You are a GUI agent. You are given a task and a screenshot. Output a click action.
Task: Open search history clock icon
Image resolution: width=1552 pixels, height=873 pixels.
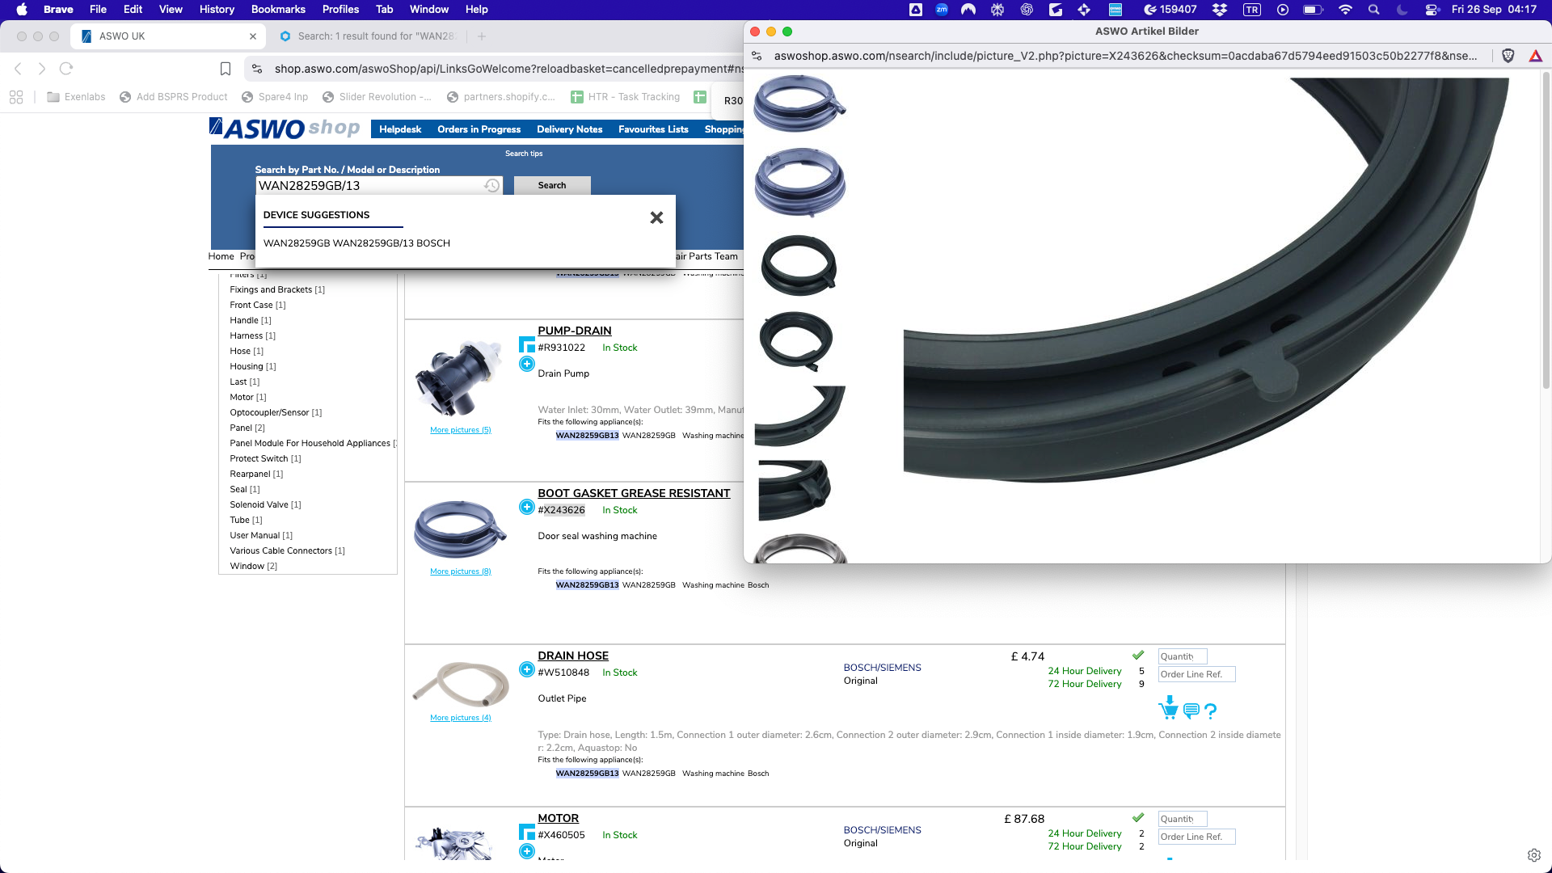pyautogui.click(x=491, y=186)
